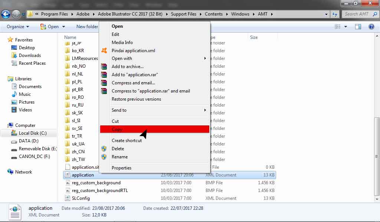Image resolution: width=380 pixels, height=222 pixels.
Task: Click the Local Disk (C:) drive icon
Action: coord(14,133)
